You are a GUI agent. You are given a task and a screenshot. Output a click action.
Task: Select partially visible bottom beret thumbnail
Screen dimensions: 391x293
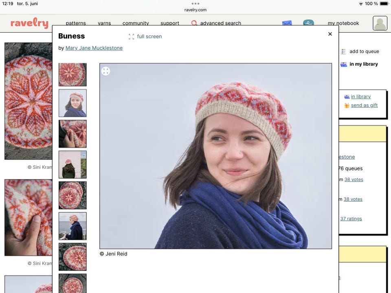coord(72,283)
